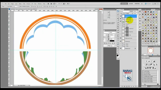
Task: Open the Layer menu
Action: (16, 4)
